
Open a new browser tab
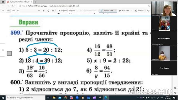[x=35, y=2]
